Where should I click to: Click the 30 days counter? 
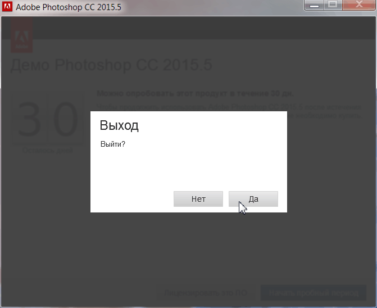point(48,119)
